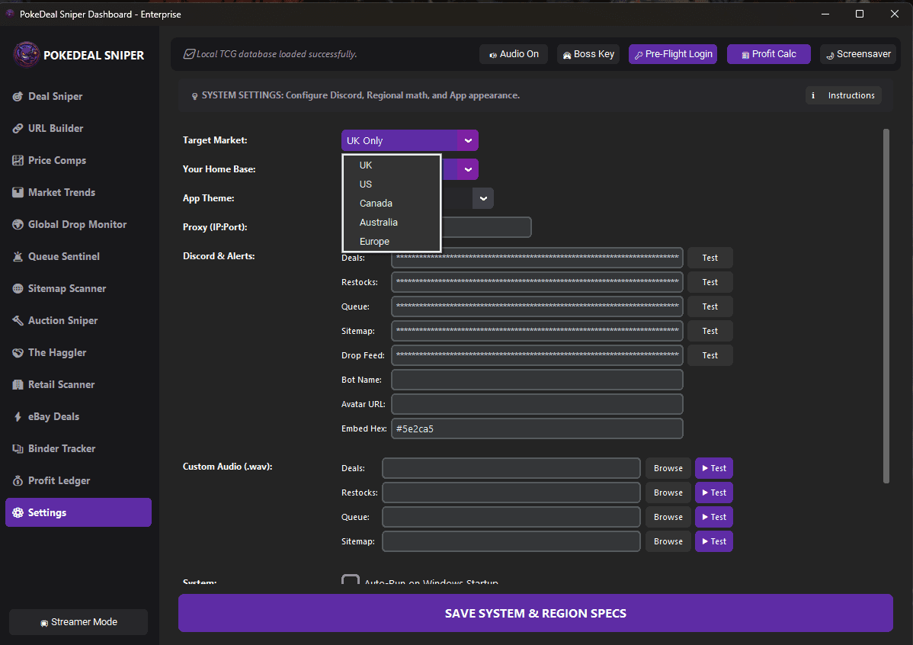Screen dimensions: 913x645
Task: Test the Sitemap Discord webhook
Action: 710,332
